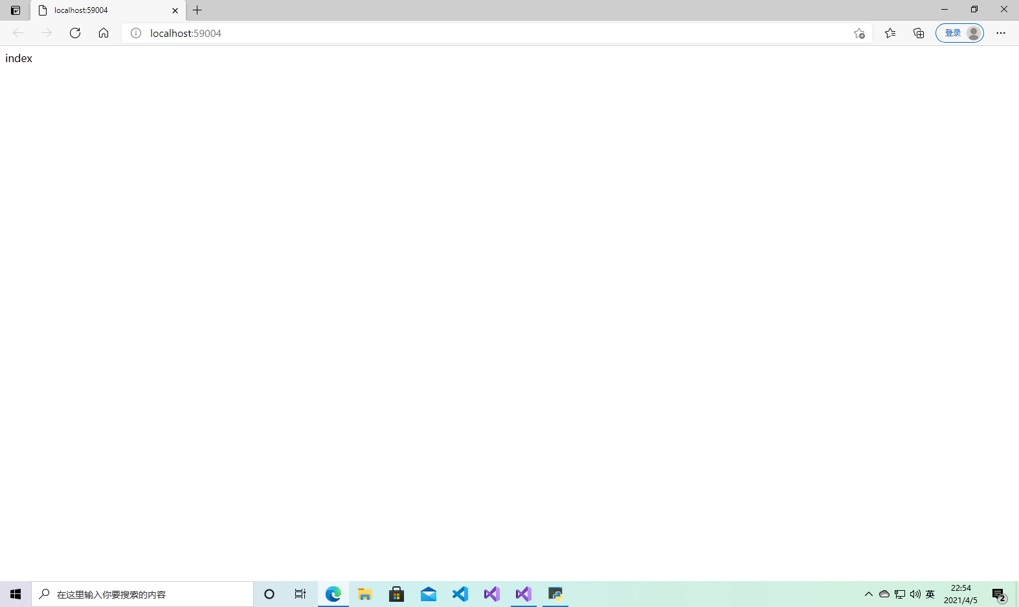The height and width of the screenshot is (607, 1019).
Task: Open Microsoft Store from taskbar
Action: click(x=397, y=594)
